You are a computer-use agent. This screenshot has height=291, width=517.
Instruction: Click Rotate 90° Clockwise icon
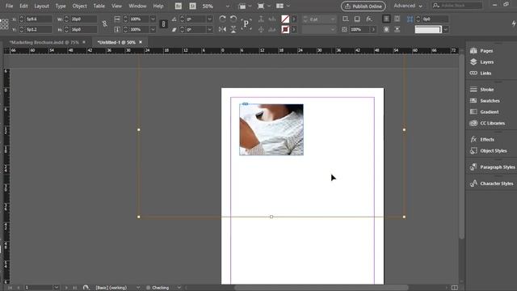223,19
